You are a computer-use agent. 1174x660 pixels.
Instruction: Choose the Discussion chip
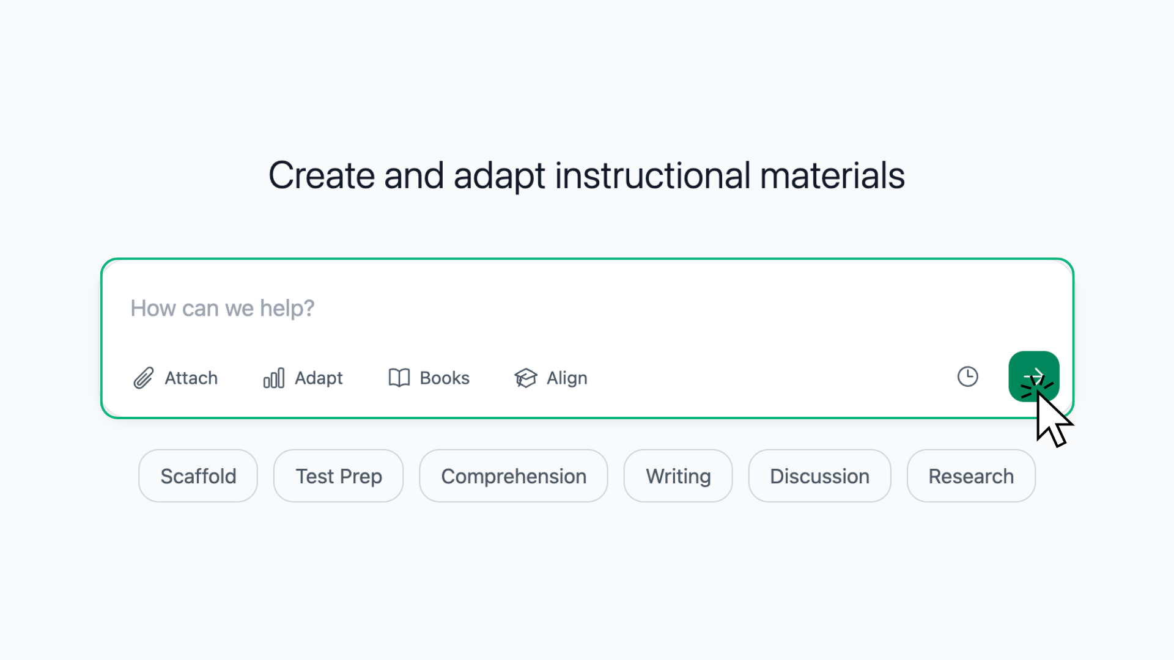coord(819,476)
